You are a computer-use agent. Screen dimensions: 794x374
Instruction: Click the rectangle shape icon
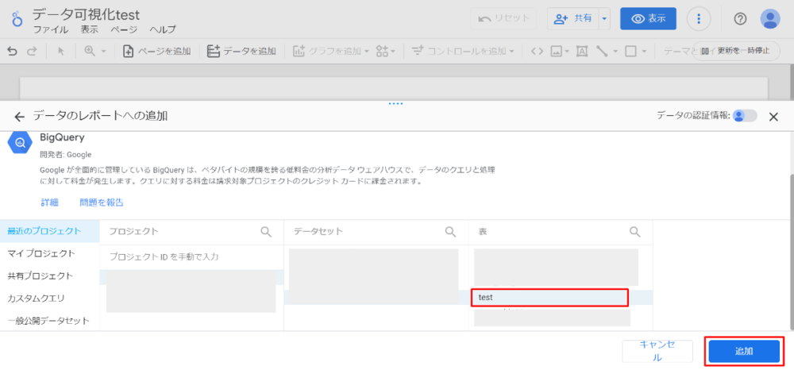click(630, 51)
